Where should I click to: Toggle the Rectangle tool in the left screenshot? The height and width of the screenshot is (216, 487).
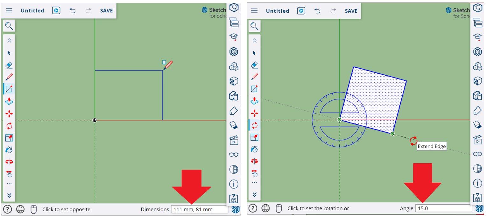(x=9, y=89)
